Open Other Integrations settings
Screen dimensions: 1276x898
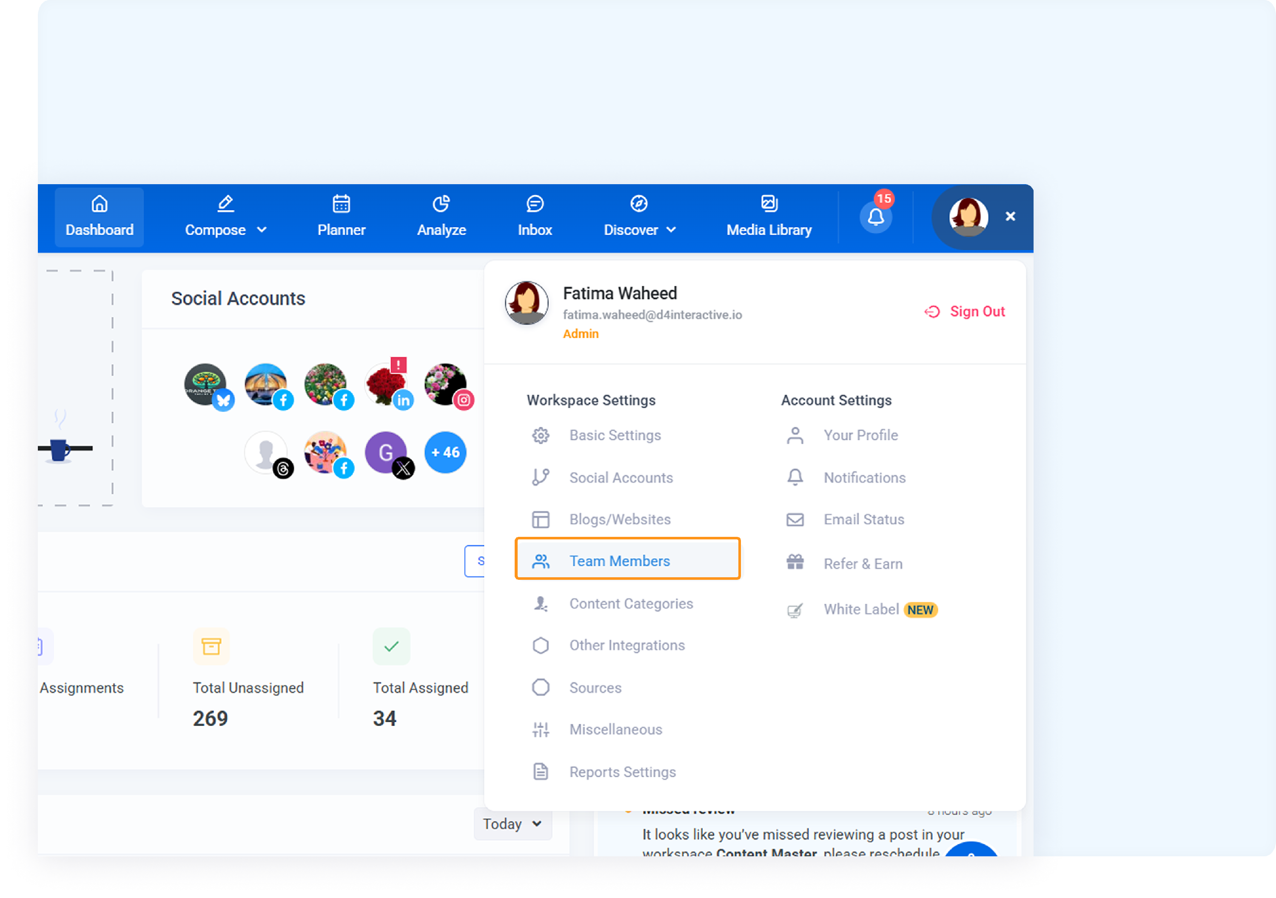click(627, 645)
